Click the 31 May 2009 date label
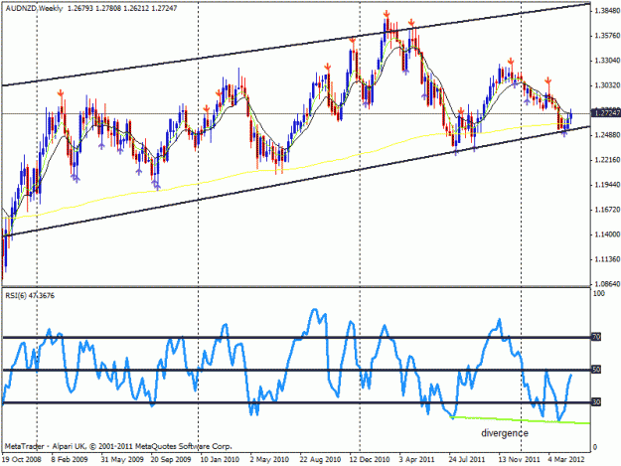The width and height of the screenshot is (621, 466). point(122,459)
